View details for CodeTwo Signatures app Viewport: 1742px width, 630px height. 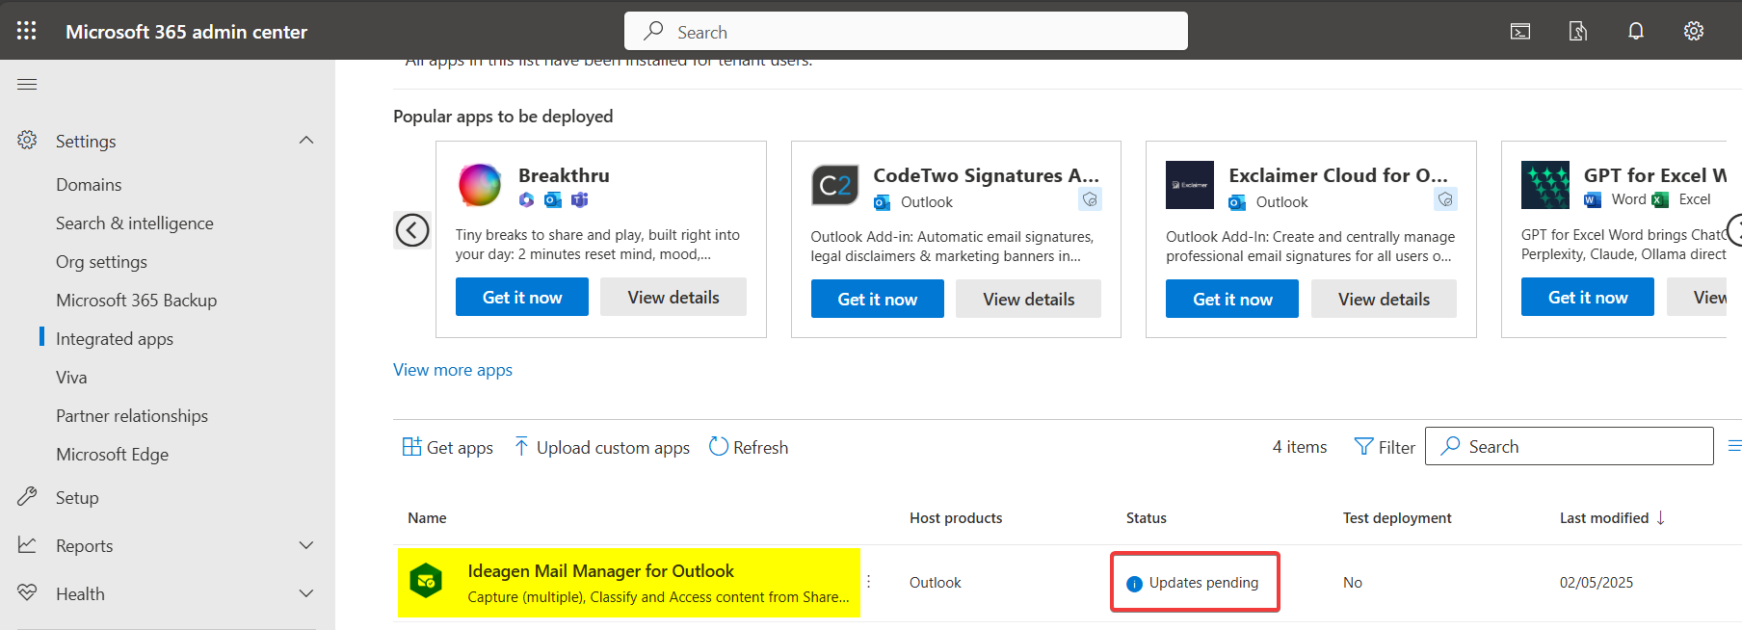coord(1028,300)
